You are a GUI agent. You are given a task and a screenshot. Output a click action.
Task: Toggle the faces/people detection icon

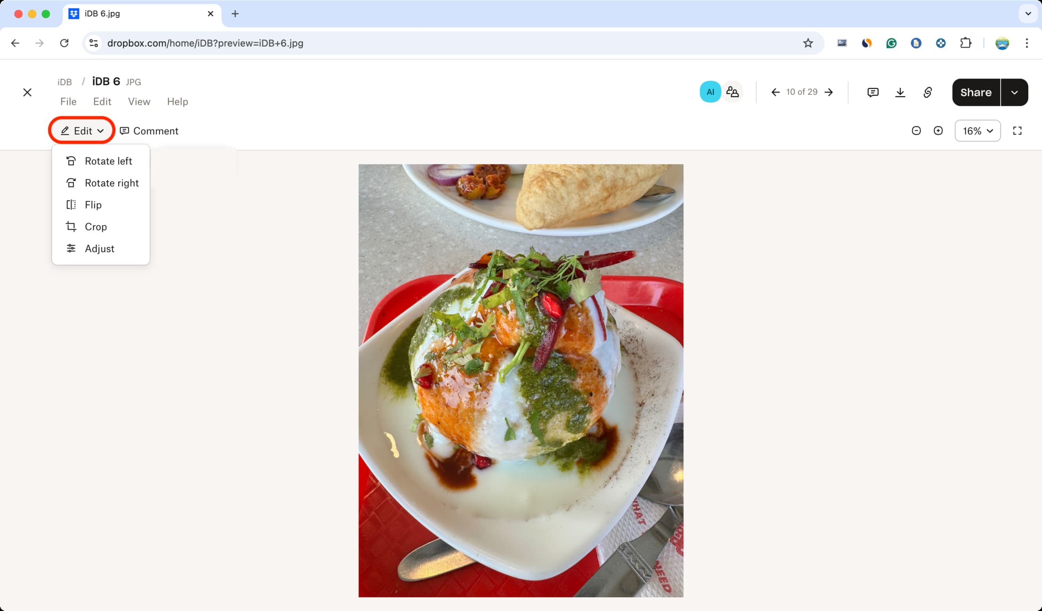click(733, 93)
